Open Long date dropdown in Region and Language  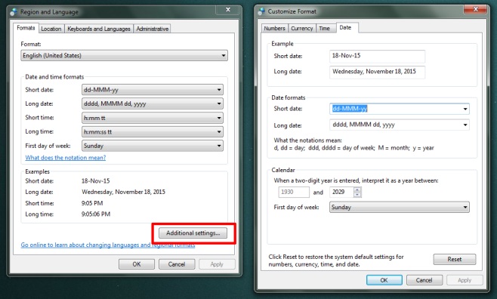click(x=153, y=103)
